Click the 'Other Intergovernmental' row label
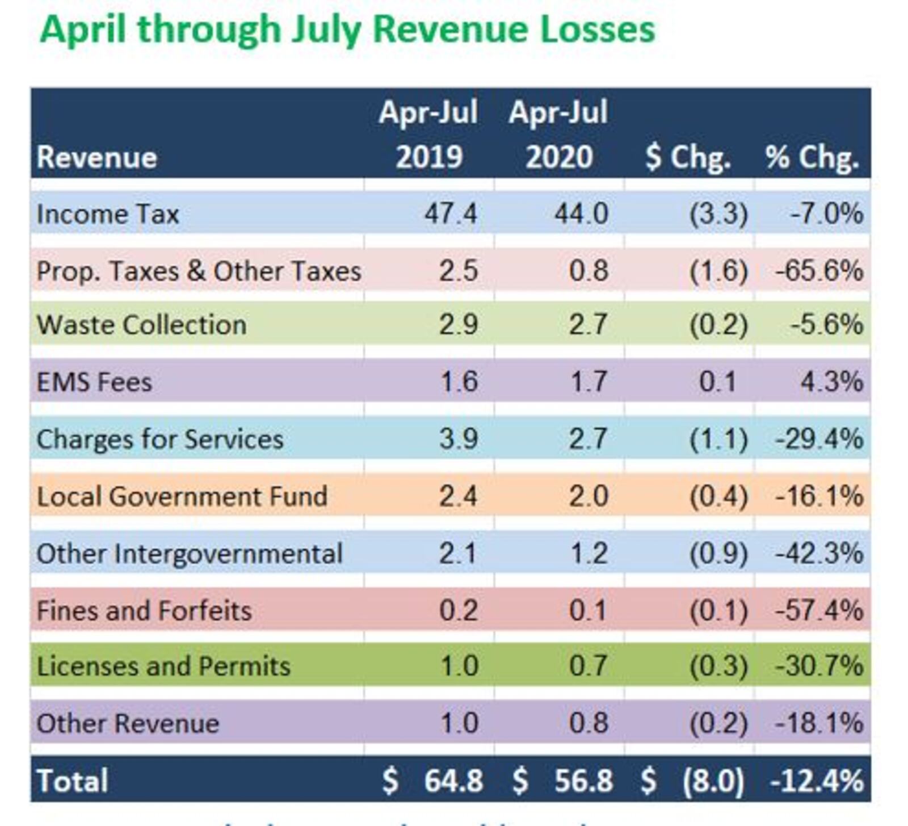 [x=190, y=554]
